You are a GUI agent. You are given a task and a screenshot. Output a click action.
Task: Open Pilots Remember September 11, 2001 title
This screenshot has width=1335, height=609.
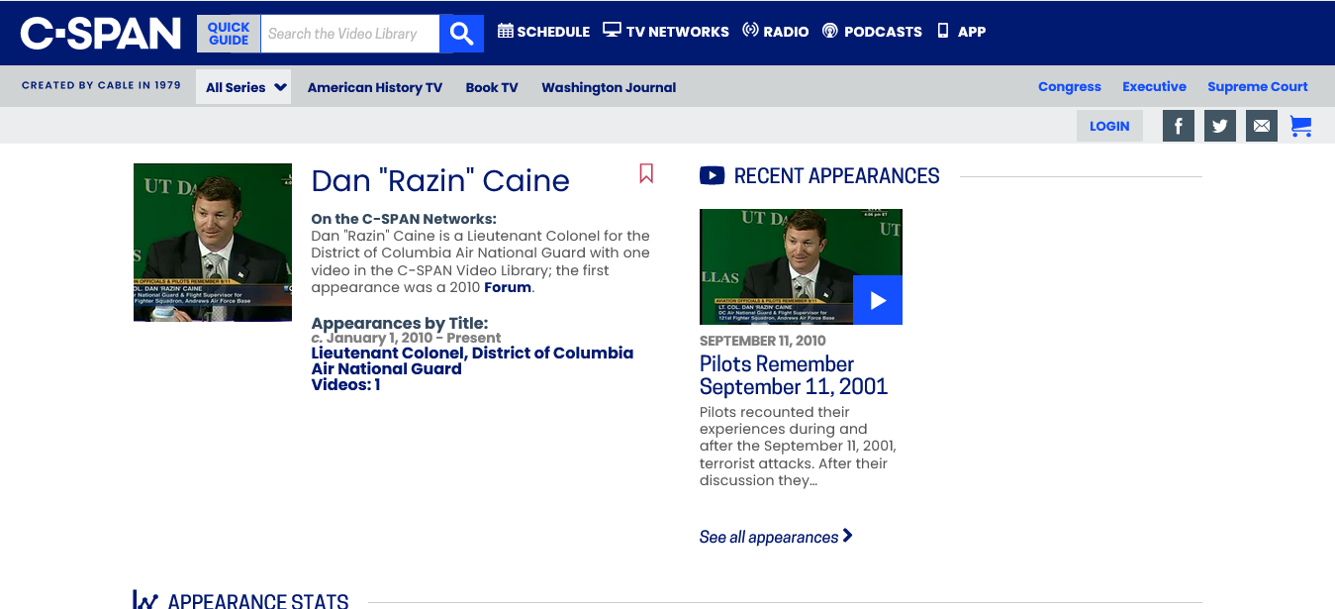coord(794,375)
